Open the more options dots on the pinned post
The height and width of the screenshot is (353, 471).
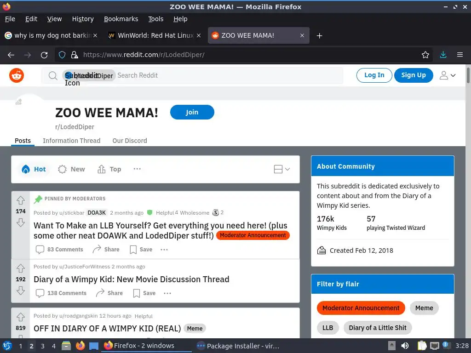164,250
